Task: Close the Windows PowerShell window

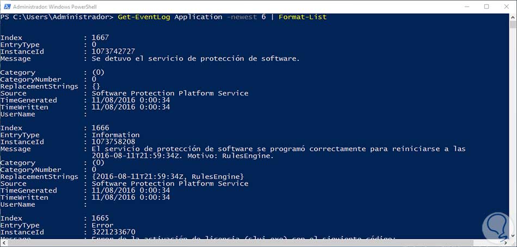Action: 507,6
